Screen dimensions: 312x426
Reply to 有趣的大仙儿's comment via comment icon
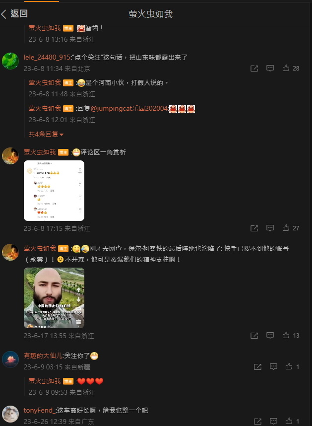[273, 366]
